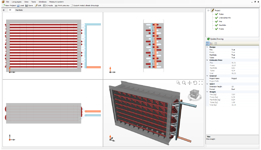The width and height of the screenshot is (261, 150).
Task: Select the magnifier zoom tool in 3D view
Action: 184,83
